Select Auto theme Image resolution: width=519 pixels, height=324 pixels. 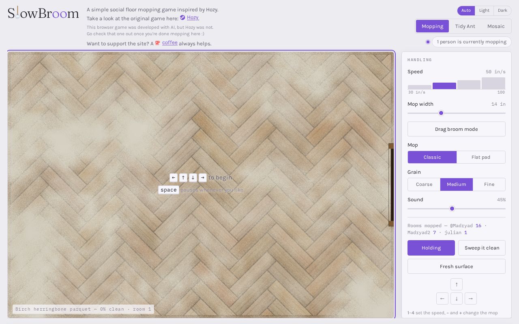(x=466, y=11)
